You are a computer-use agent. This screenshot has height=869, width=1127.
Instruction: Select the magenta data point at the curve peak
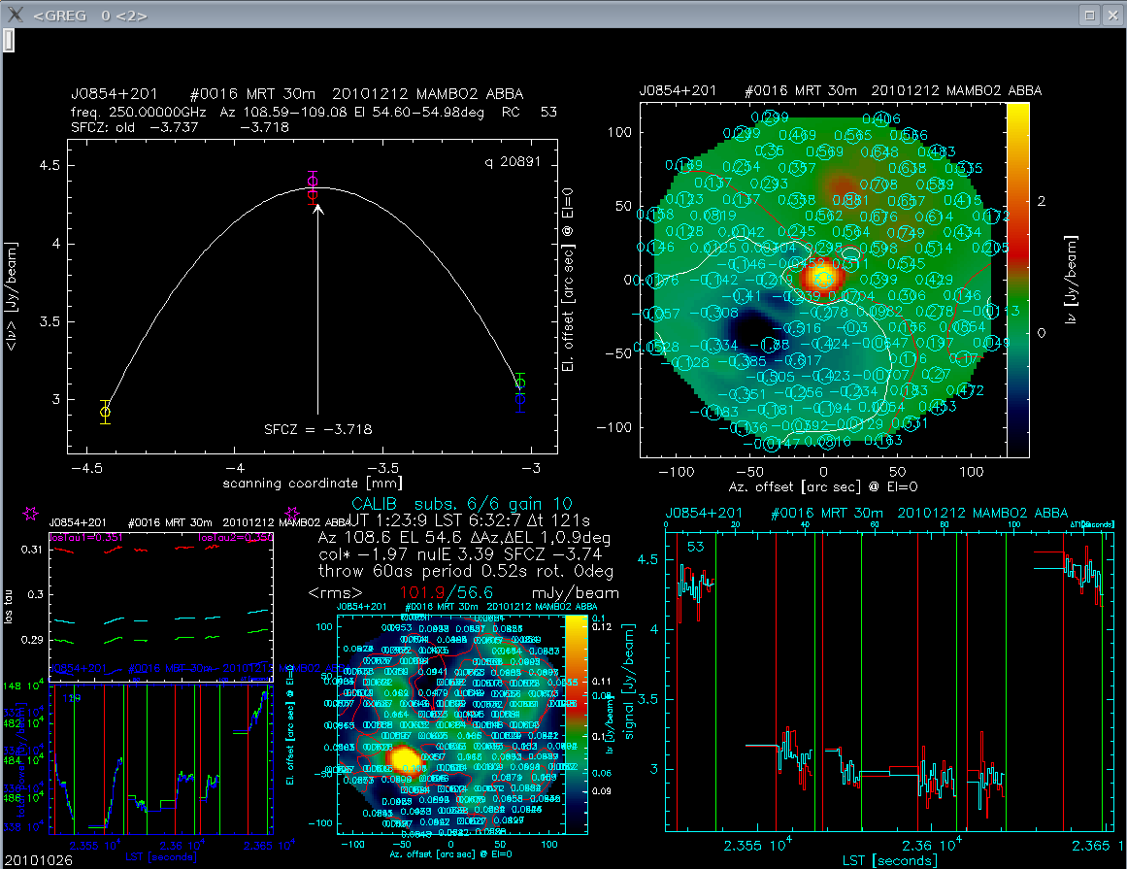click(313, 182)
